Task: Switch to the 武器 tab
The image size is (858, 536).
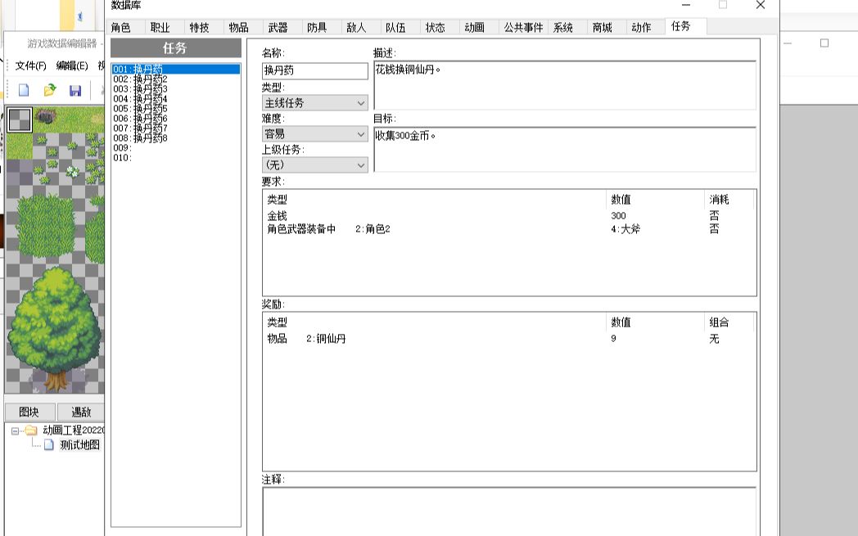Action: pos(277,27)
